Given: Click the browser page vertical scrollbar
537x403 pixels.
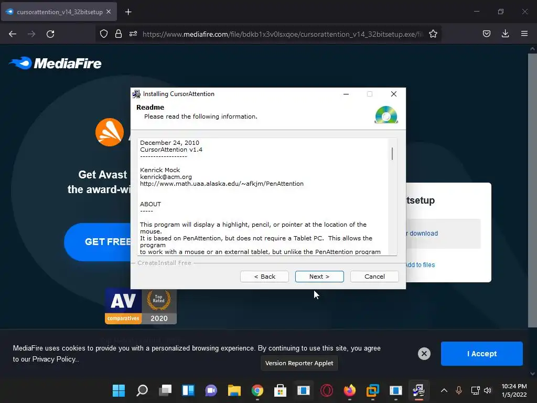Looking at the screenshot, I should tap(532, 190).
